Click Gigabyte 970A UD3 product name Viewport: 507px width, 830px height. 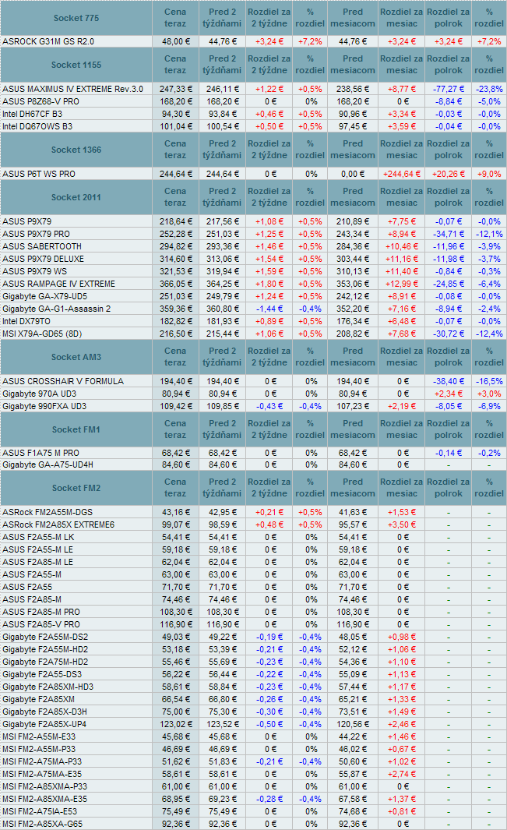click(39, 394)
